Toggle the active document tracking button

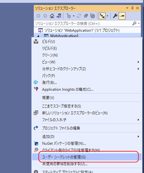[102, 16]
